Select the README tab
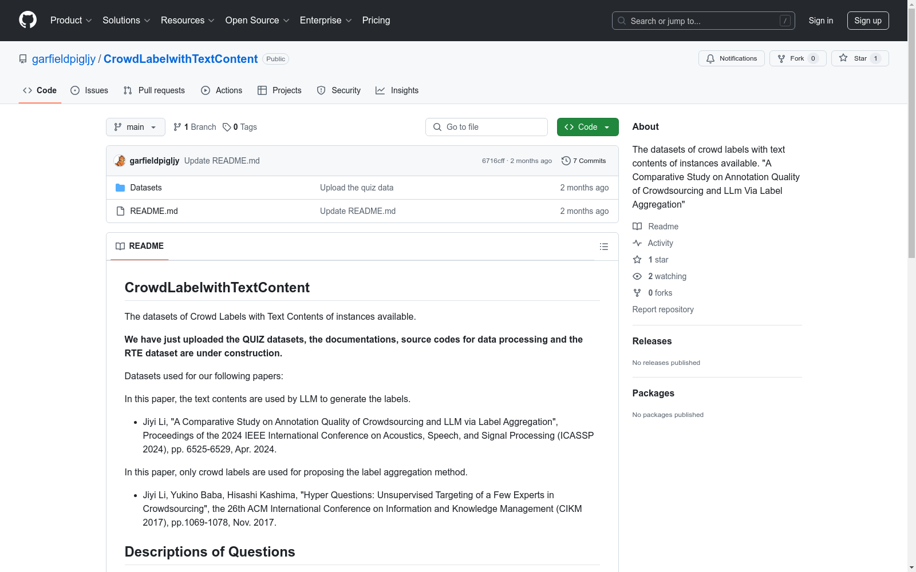 (x=140, y=246)
